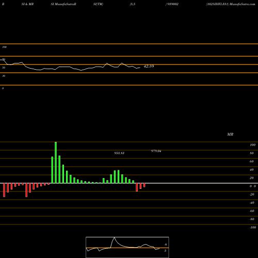Click the mini chart value label 5

[x=165, y=251]
